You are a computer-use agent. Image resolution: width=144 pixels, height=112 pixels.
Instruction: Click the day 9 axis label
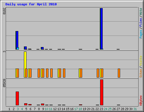(43, 109)
